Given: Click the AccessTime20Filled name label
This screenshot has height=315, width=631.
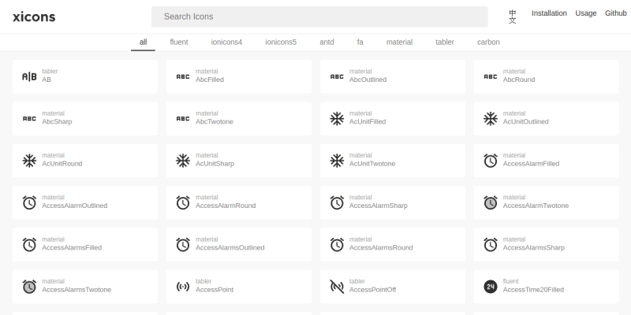Looking at the screenshot, I should tap(533, 290).
